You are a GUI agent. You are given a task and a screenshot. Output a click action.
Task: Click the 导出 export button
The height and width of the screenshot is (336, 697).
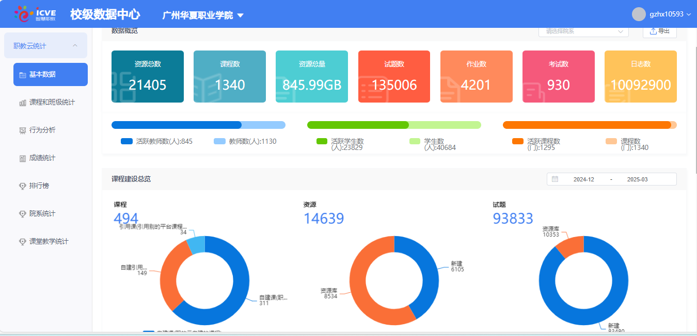click(659, 31)
